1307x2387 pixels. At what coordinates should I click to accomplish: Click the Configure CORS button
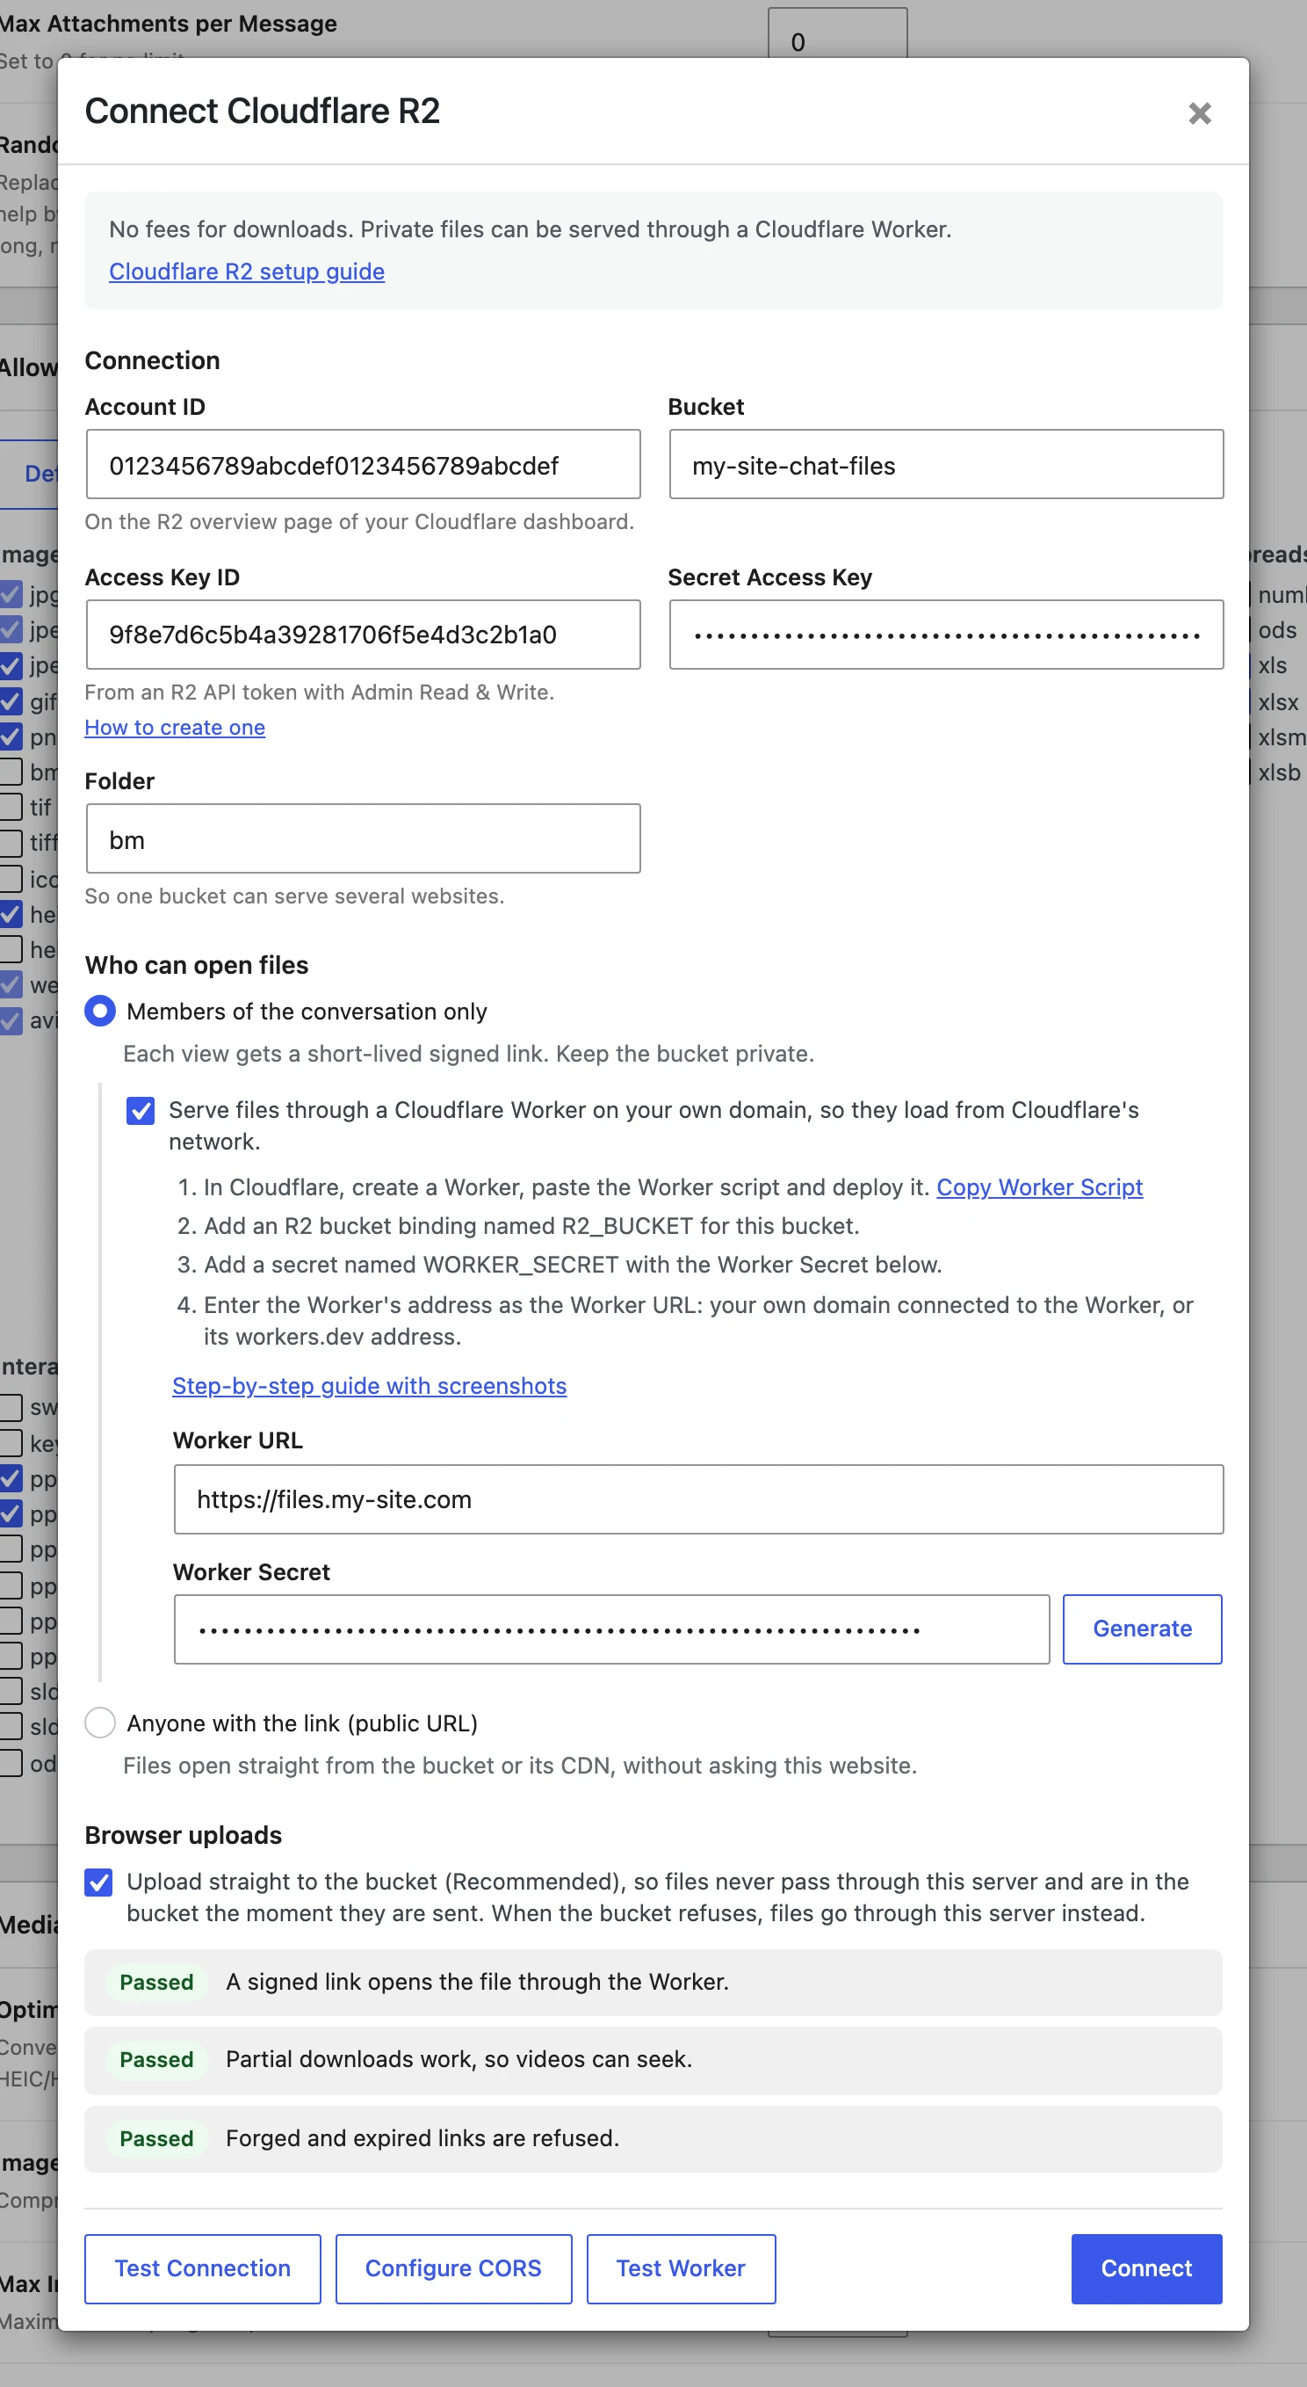tap(453, 2268)
